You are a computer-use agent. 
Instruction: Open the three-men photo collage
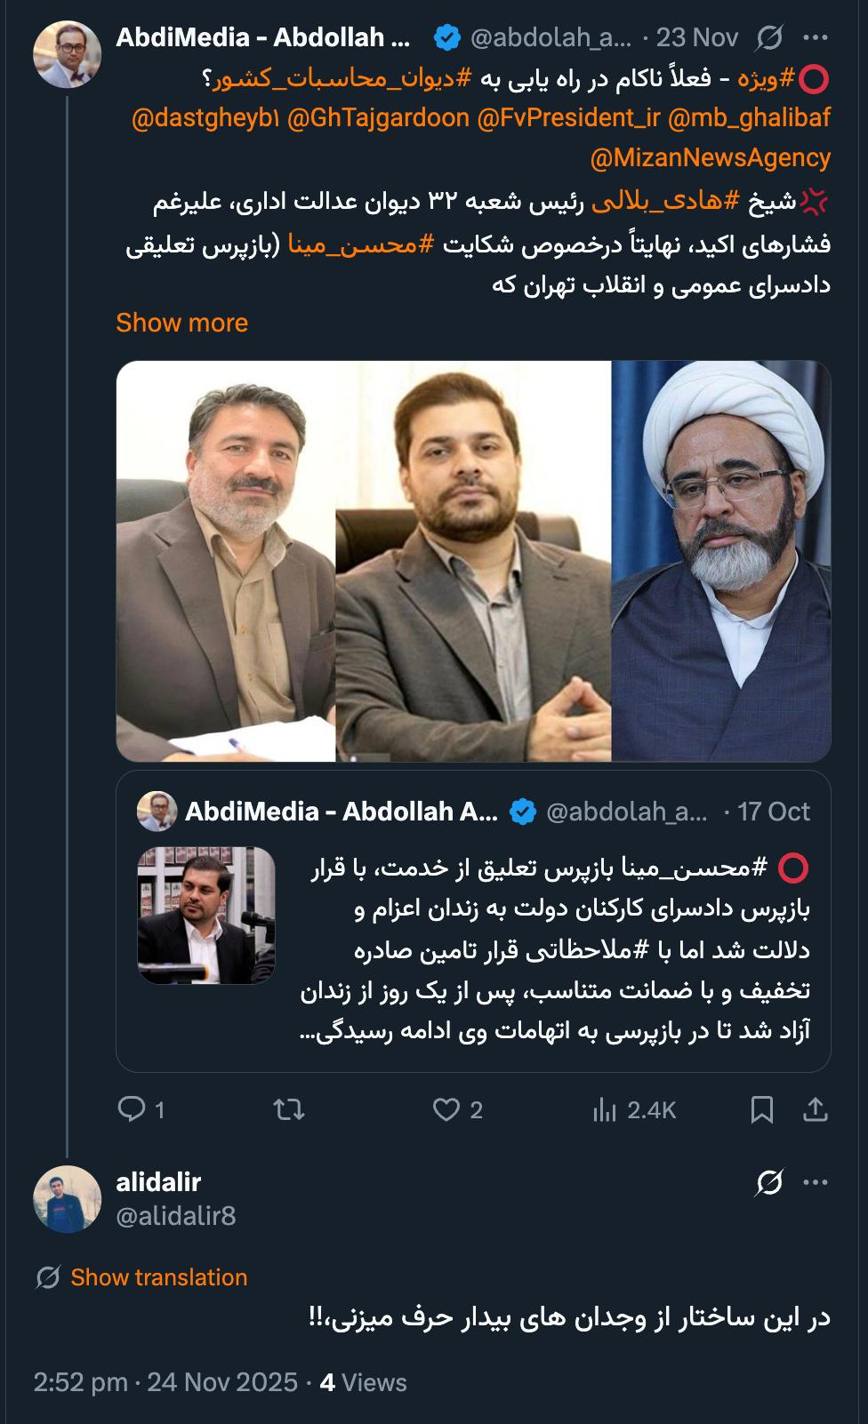click(473, 561)
